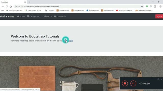This screenshot has width=163, height=91.
Task: Expand the Categories dropdown menu
Action: (34, 16)
